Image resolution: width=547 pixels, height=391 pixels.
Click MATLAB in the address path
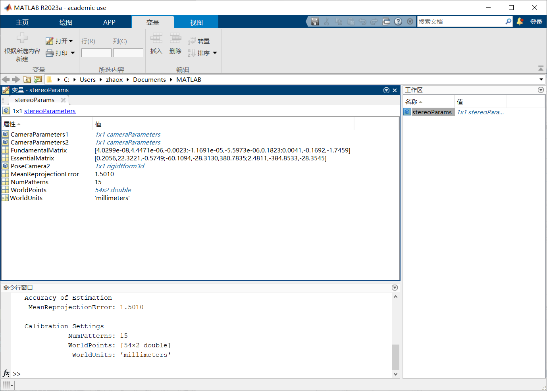189,79
